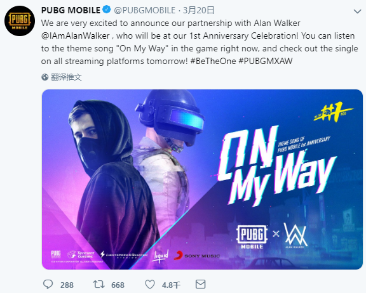The width and height of the screenshot is (366, 293).
Task: Click the blue verified badge
Action: 107,10
